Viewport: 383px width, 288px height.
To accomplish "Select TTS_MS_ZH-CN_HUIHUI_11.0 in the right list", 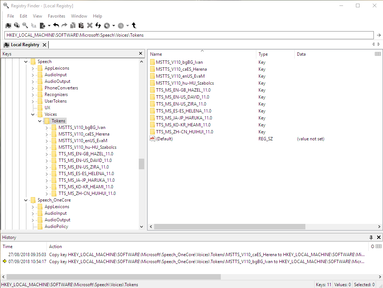I will 185,132.
